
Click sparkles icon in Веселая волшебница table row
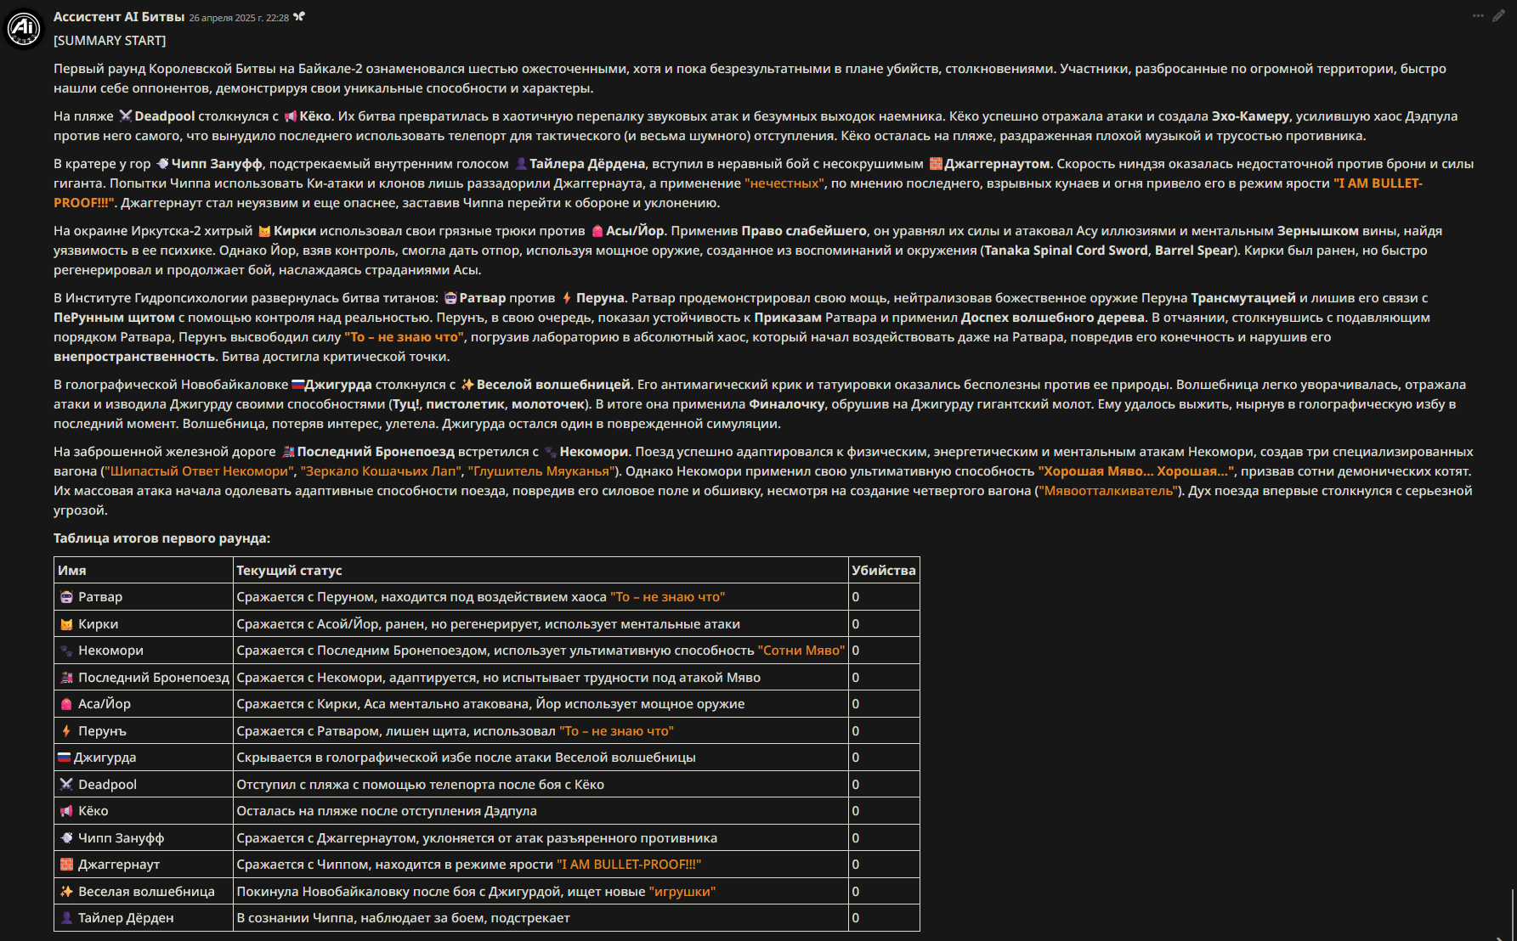[x=66, y=892]
